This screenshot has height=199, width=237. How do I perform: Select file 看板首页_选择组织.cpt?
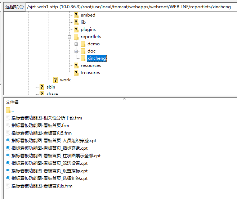click(50, 178)
